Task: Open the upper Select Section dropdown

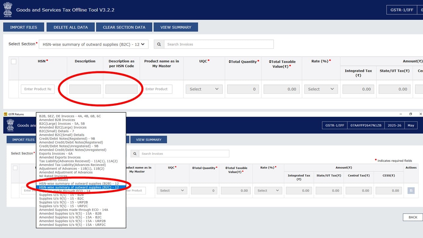Action: point(94,44)
